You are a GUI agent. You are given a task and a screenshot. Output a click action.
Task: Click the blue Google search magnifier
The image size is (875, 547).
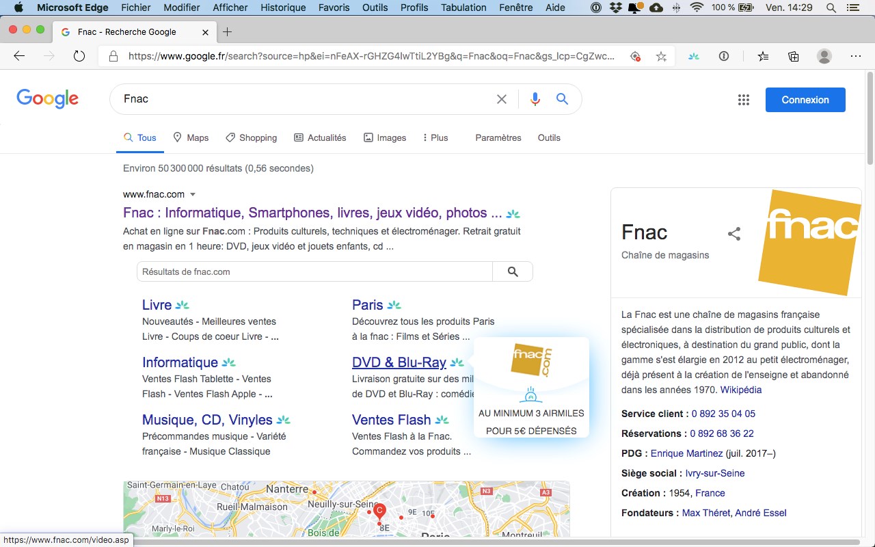click(x=562, y=99)
